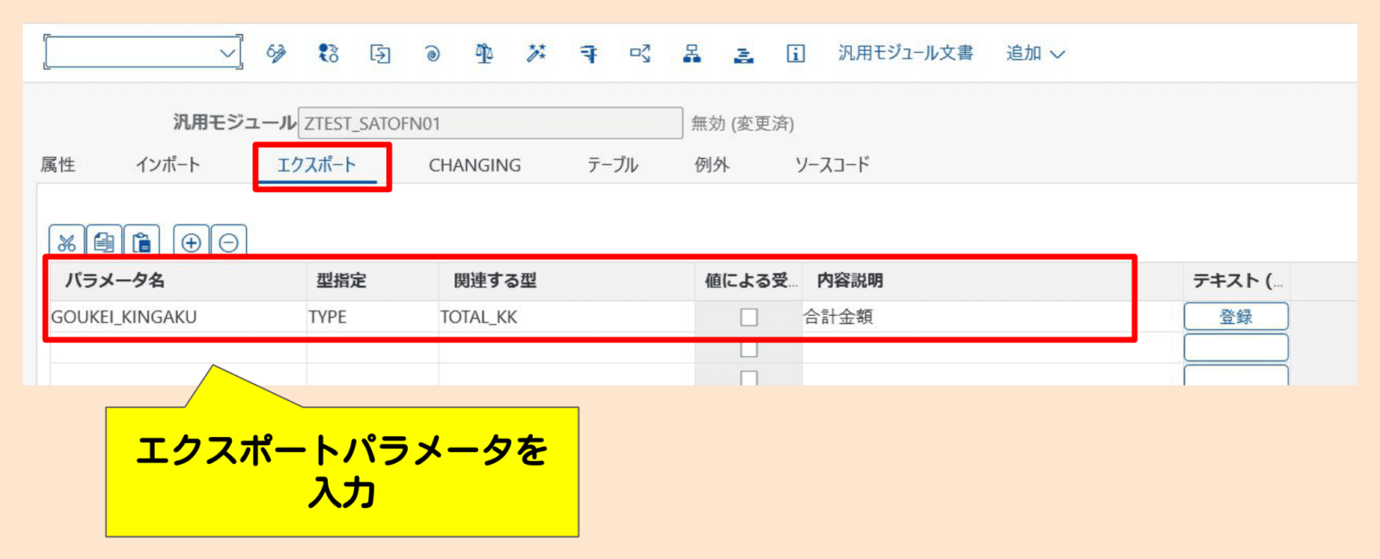
Task: Click the where-used hierarchy icon
Action: point(692,53)
